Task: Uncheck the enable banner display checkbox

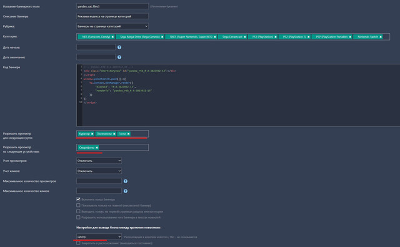Action: [x=78, y=199]
